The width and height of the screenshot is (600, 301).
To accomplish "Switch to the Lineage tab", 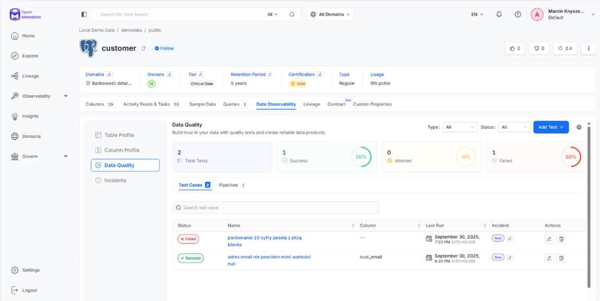I will (x=311, y=104).
